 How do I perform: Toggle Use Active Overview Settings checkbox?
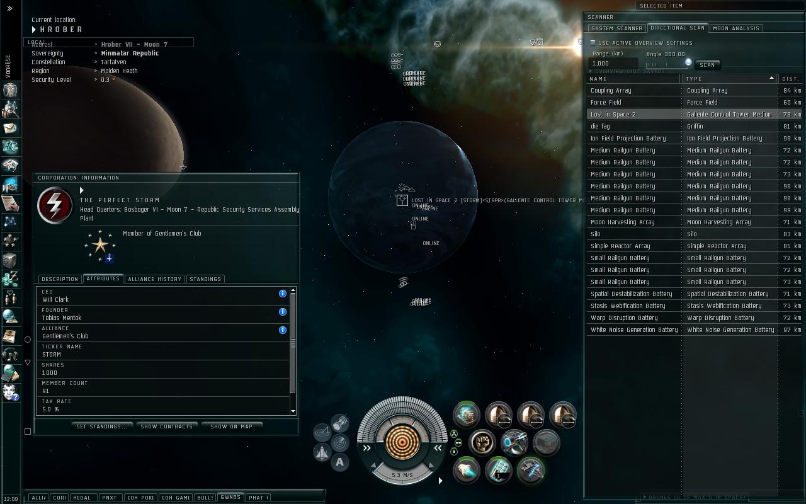pos(593,43)
